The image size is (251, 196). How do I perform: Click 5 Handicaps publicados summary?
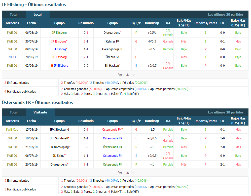20,189
